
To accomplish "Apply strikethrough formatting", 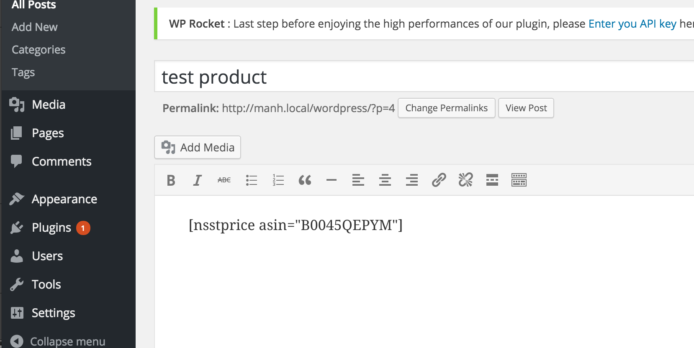I will (x=224, y=180).
